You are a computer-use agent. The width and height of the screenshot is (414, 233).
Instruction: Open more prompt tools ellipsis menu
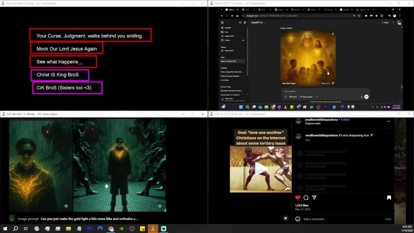pyautogui.click(x=317, y=97)
